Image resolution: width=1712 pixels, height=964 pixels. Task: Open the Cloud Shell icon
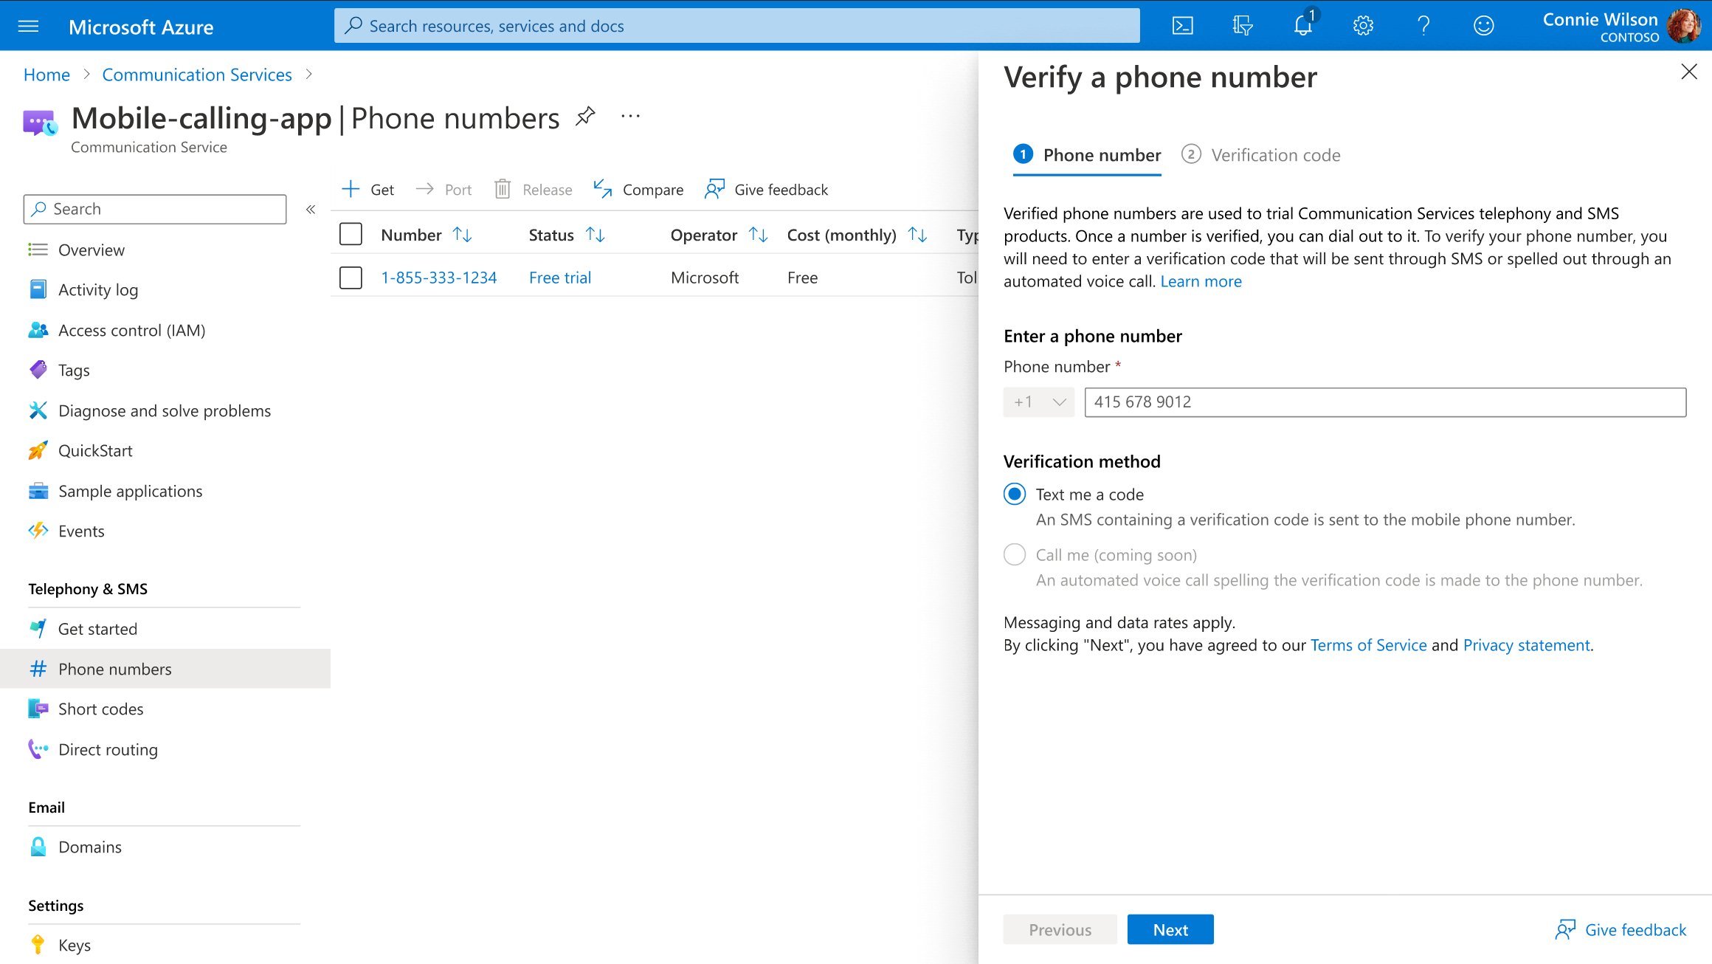coord(1182,26)
